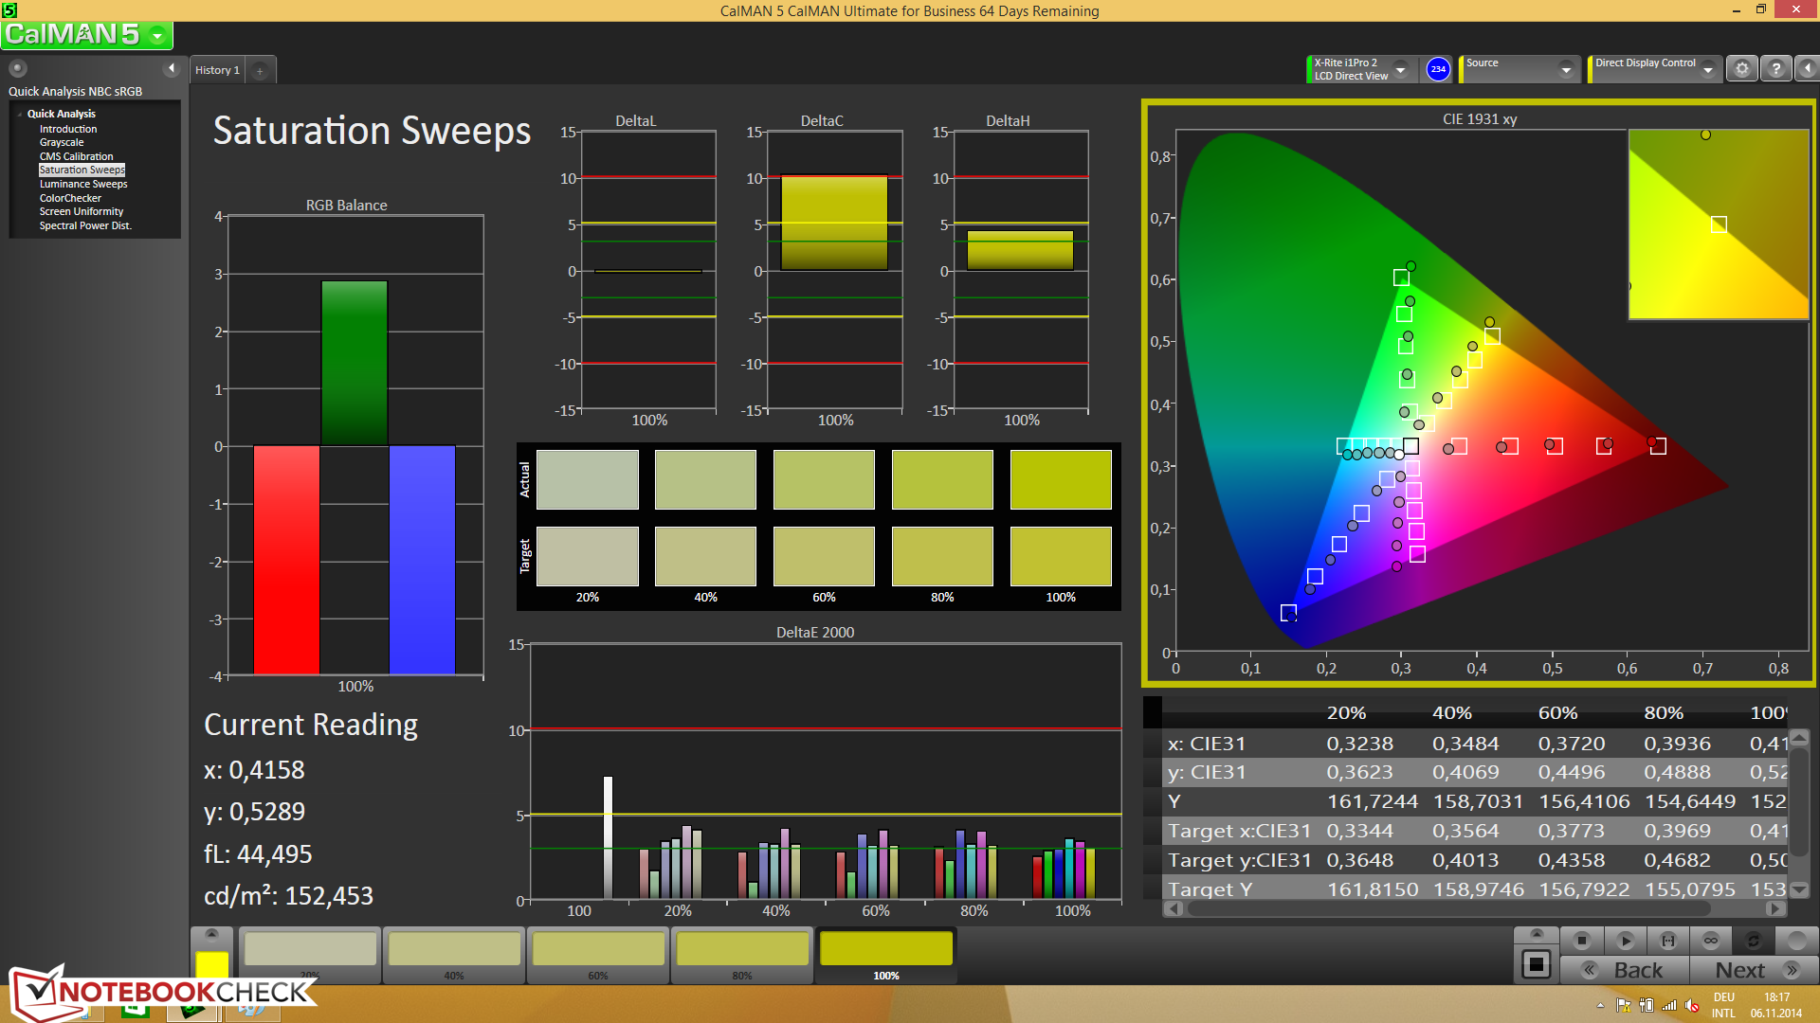Enable continuous infinity read icon
Viewport: 1820px width, 1023px height.
[x=1711, y=941]
